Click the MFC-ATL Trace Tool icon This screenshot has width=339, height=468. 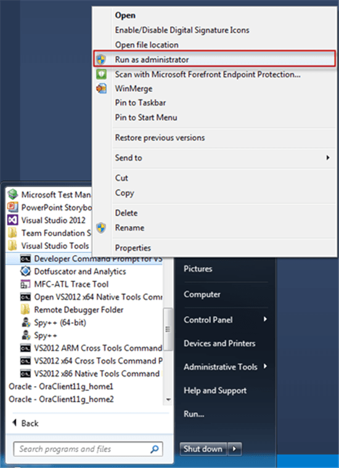[x=25, y=284]
